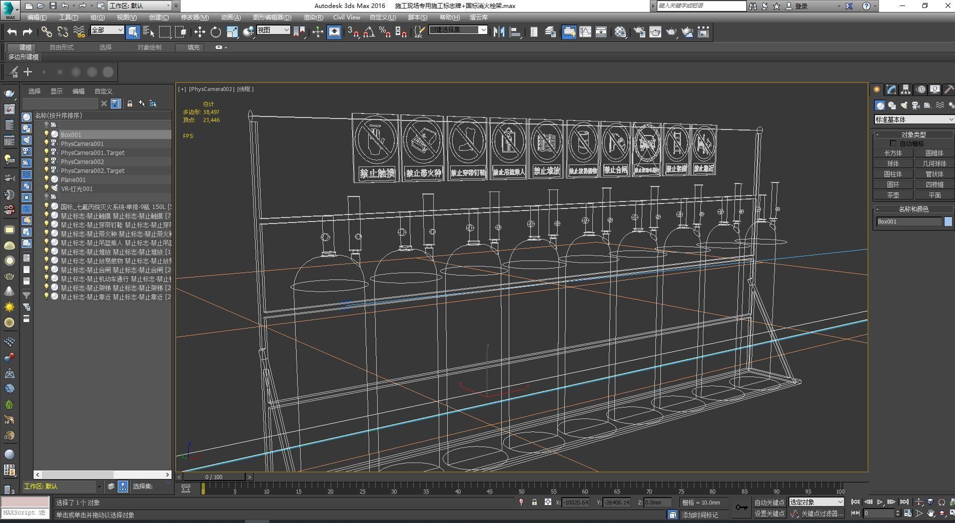The height and width of the screenshot is (523, 955).
Task: Open the object color swatch beside Box001
Action: 948,221
